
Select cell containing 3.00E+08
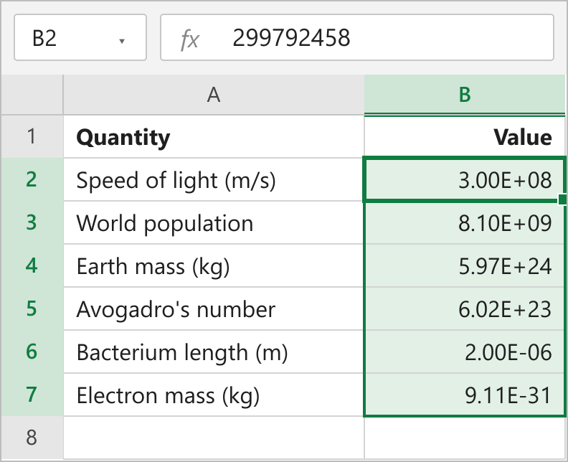coord(465,179)
